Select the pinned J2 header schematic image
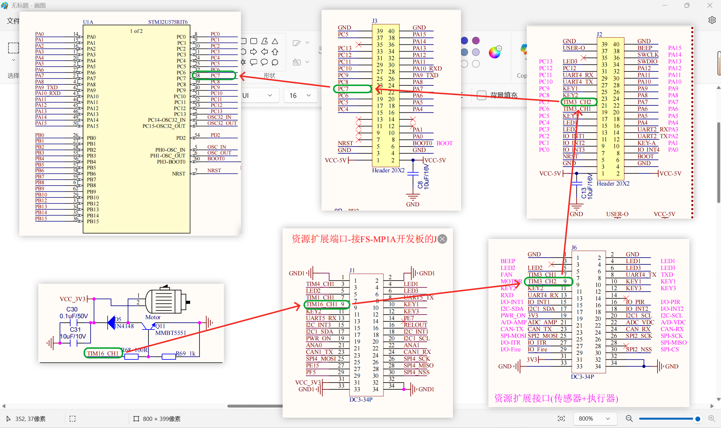Screen dimensions: 721x428 coord(610,122)
